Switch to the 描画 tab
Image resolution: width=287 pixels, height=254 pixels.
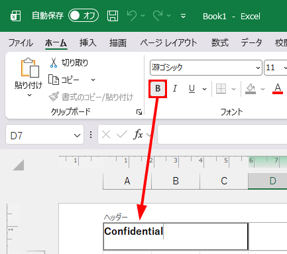[x=118, y=42]
